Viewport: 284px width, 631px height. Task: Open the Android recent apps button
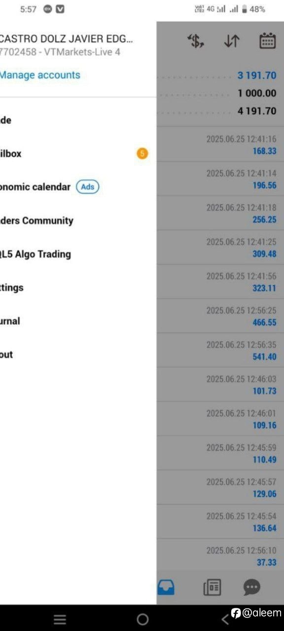[x=60, y=620]
